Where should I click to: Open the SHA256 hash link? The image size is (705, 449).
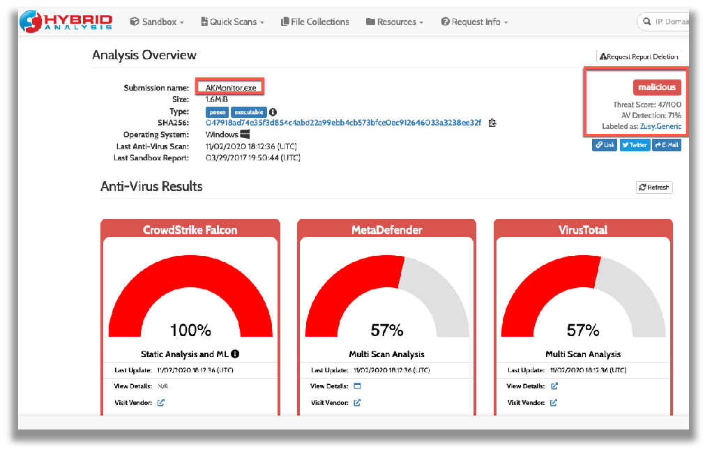click(x=344, y=123)
